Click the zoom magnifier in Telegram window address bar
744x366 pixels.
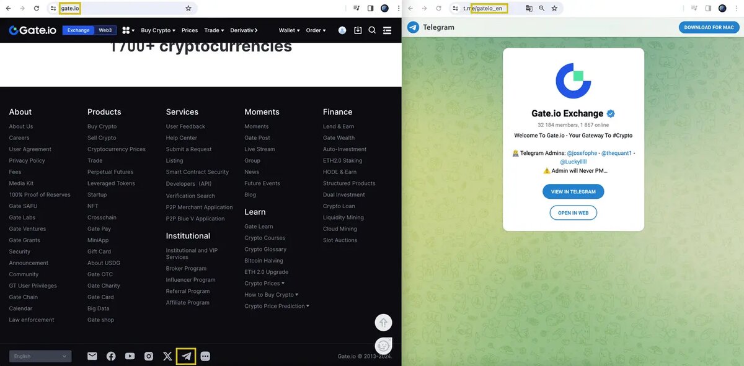tap(542, 8)
